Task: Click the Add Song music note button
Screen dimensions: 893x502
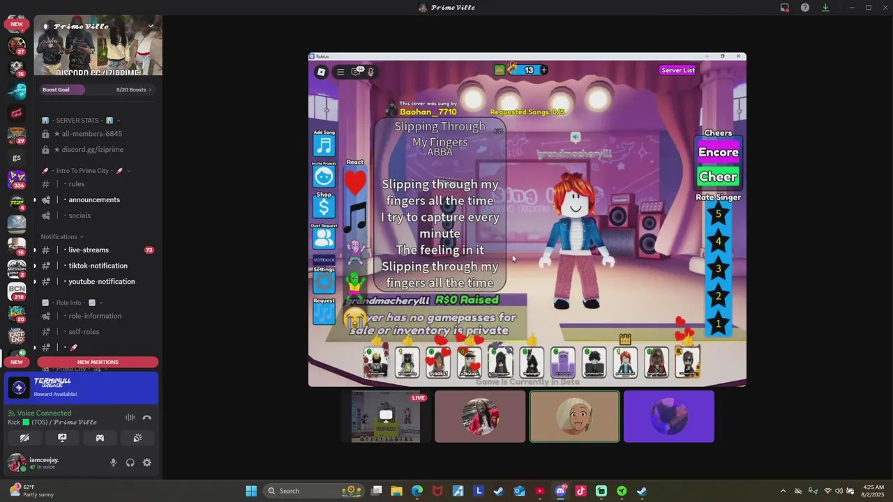Action: (324, 146)
